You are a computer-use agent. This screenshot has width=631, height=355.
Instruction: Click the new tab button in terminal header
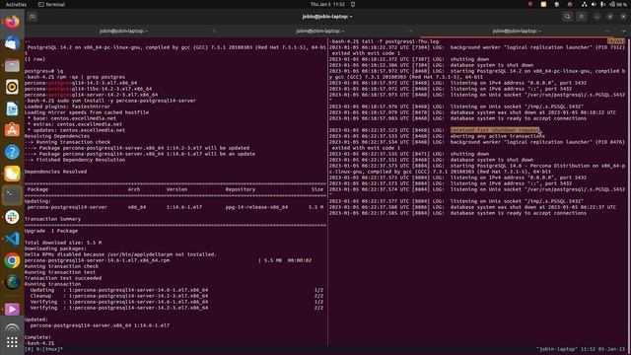tap(33, 17)
